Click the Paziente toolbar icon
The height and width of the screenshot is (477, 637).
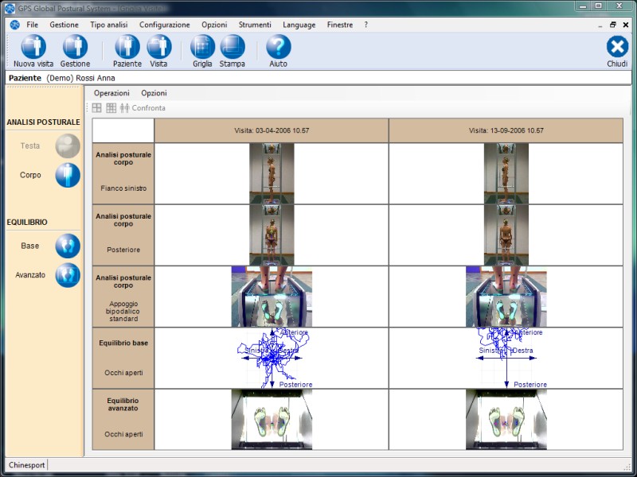pyautogui.click(x=127, y=48)
